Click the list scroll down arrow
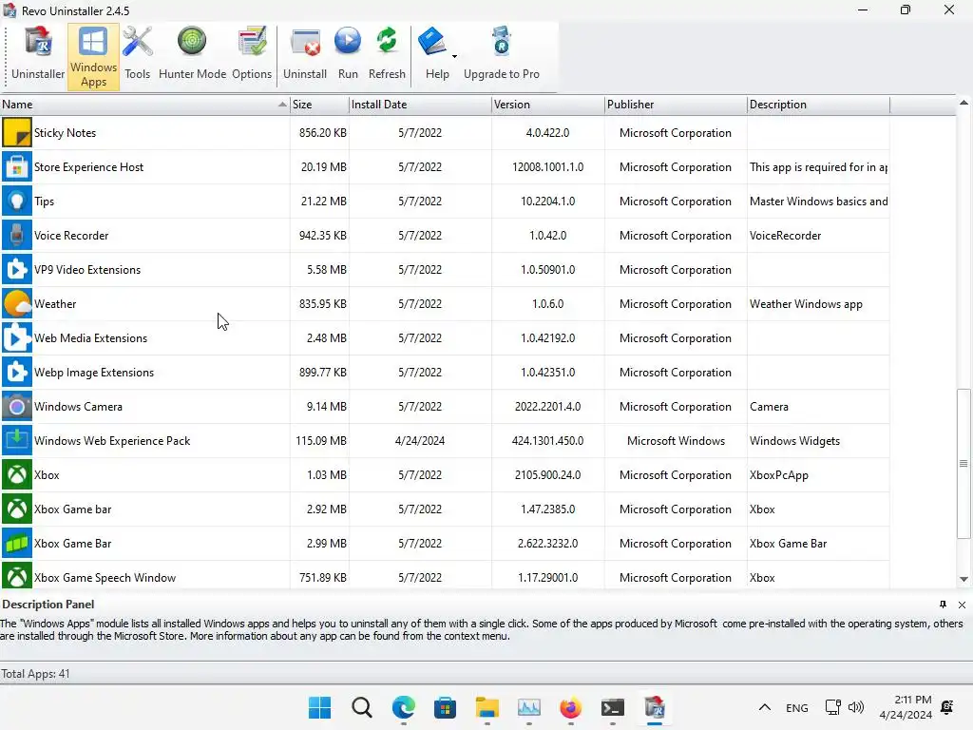This screenshot has height=730, width=973. [963, 579]
